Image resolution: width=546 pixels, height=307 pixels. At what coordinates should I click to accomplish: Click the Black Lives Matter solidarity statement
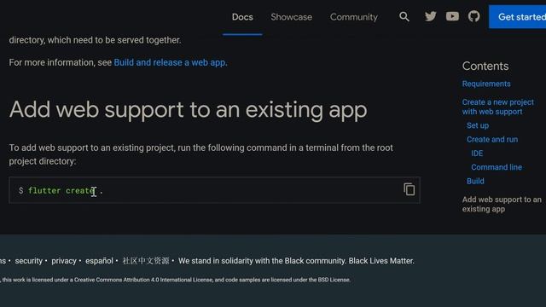coord(296,261)
